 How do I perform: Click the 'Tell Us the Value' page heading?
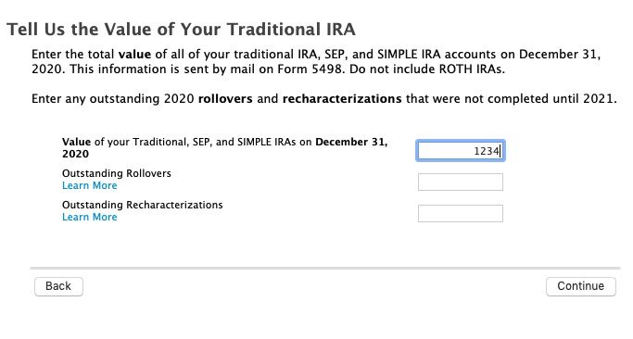[182, 30]
